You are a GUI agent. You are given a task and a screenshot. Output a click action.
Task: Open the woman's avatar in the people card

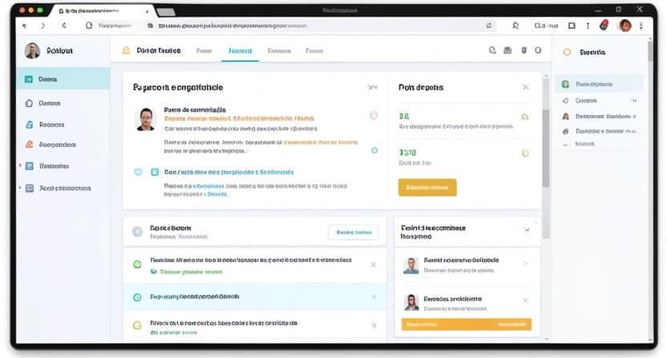[x=411, y=302]
